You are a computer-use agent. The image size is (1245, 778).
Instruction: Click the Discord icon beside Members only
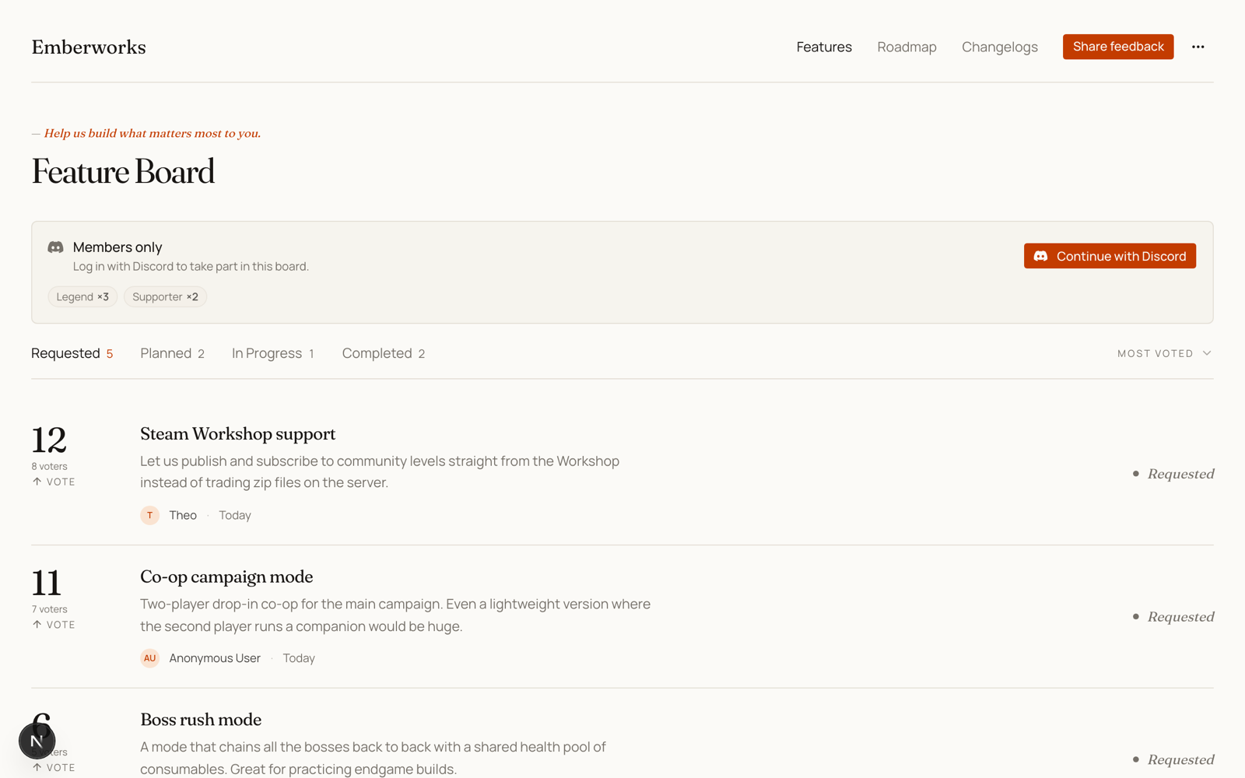pos(55,247)
